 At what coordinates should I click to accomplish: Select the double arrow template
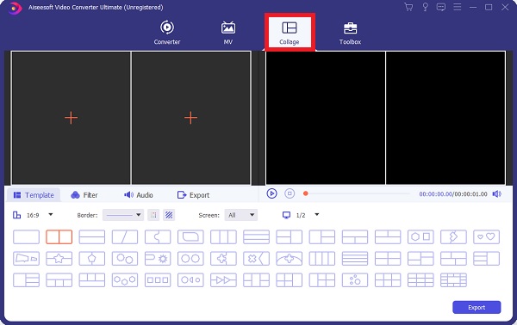(x=223, y=280)
